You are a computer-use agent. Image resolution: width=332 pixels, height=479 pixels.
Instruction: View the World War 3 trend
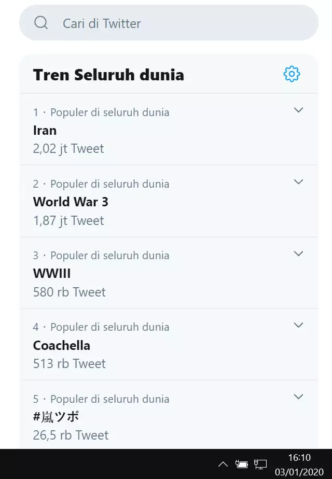(71, 202)
